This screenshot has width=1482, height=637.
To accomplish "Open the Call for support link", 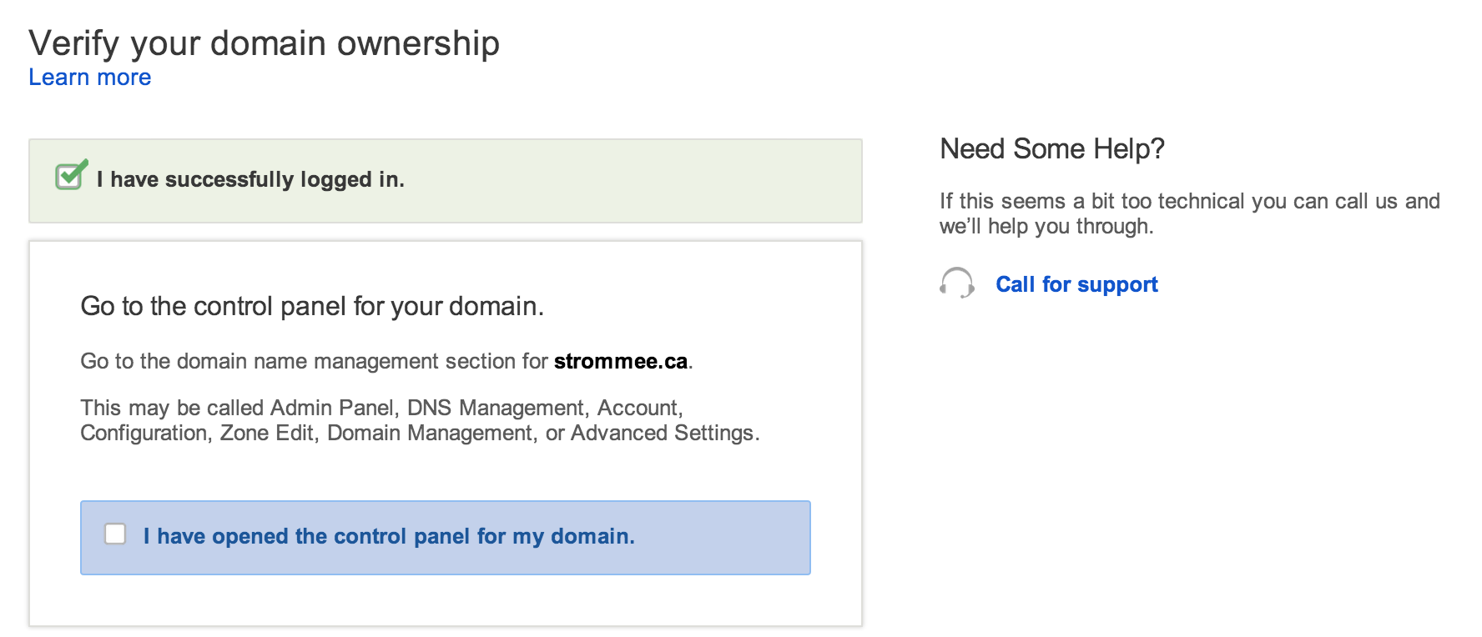I will (1076, 284).
